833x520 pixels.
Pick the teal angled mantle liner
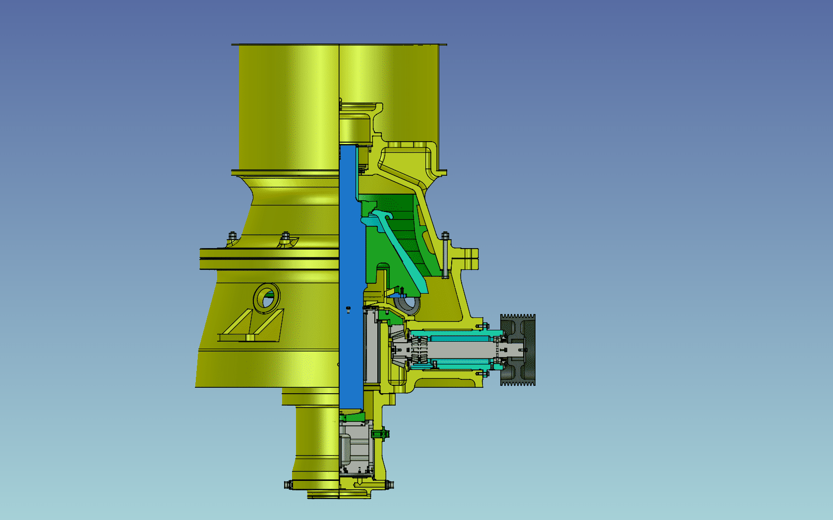(402, 253)
